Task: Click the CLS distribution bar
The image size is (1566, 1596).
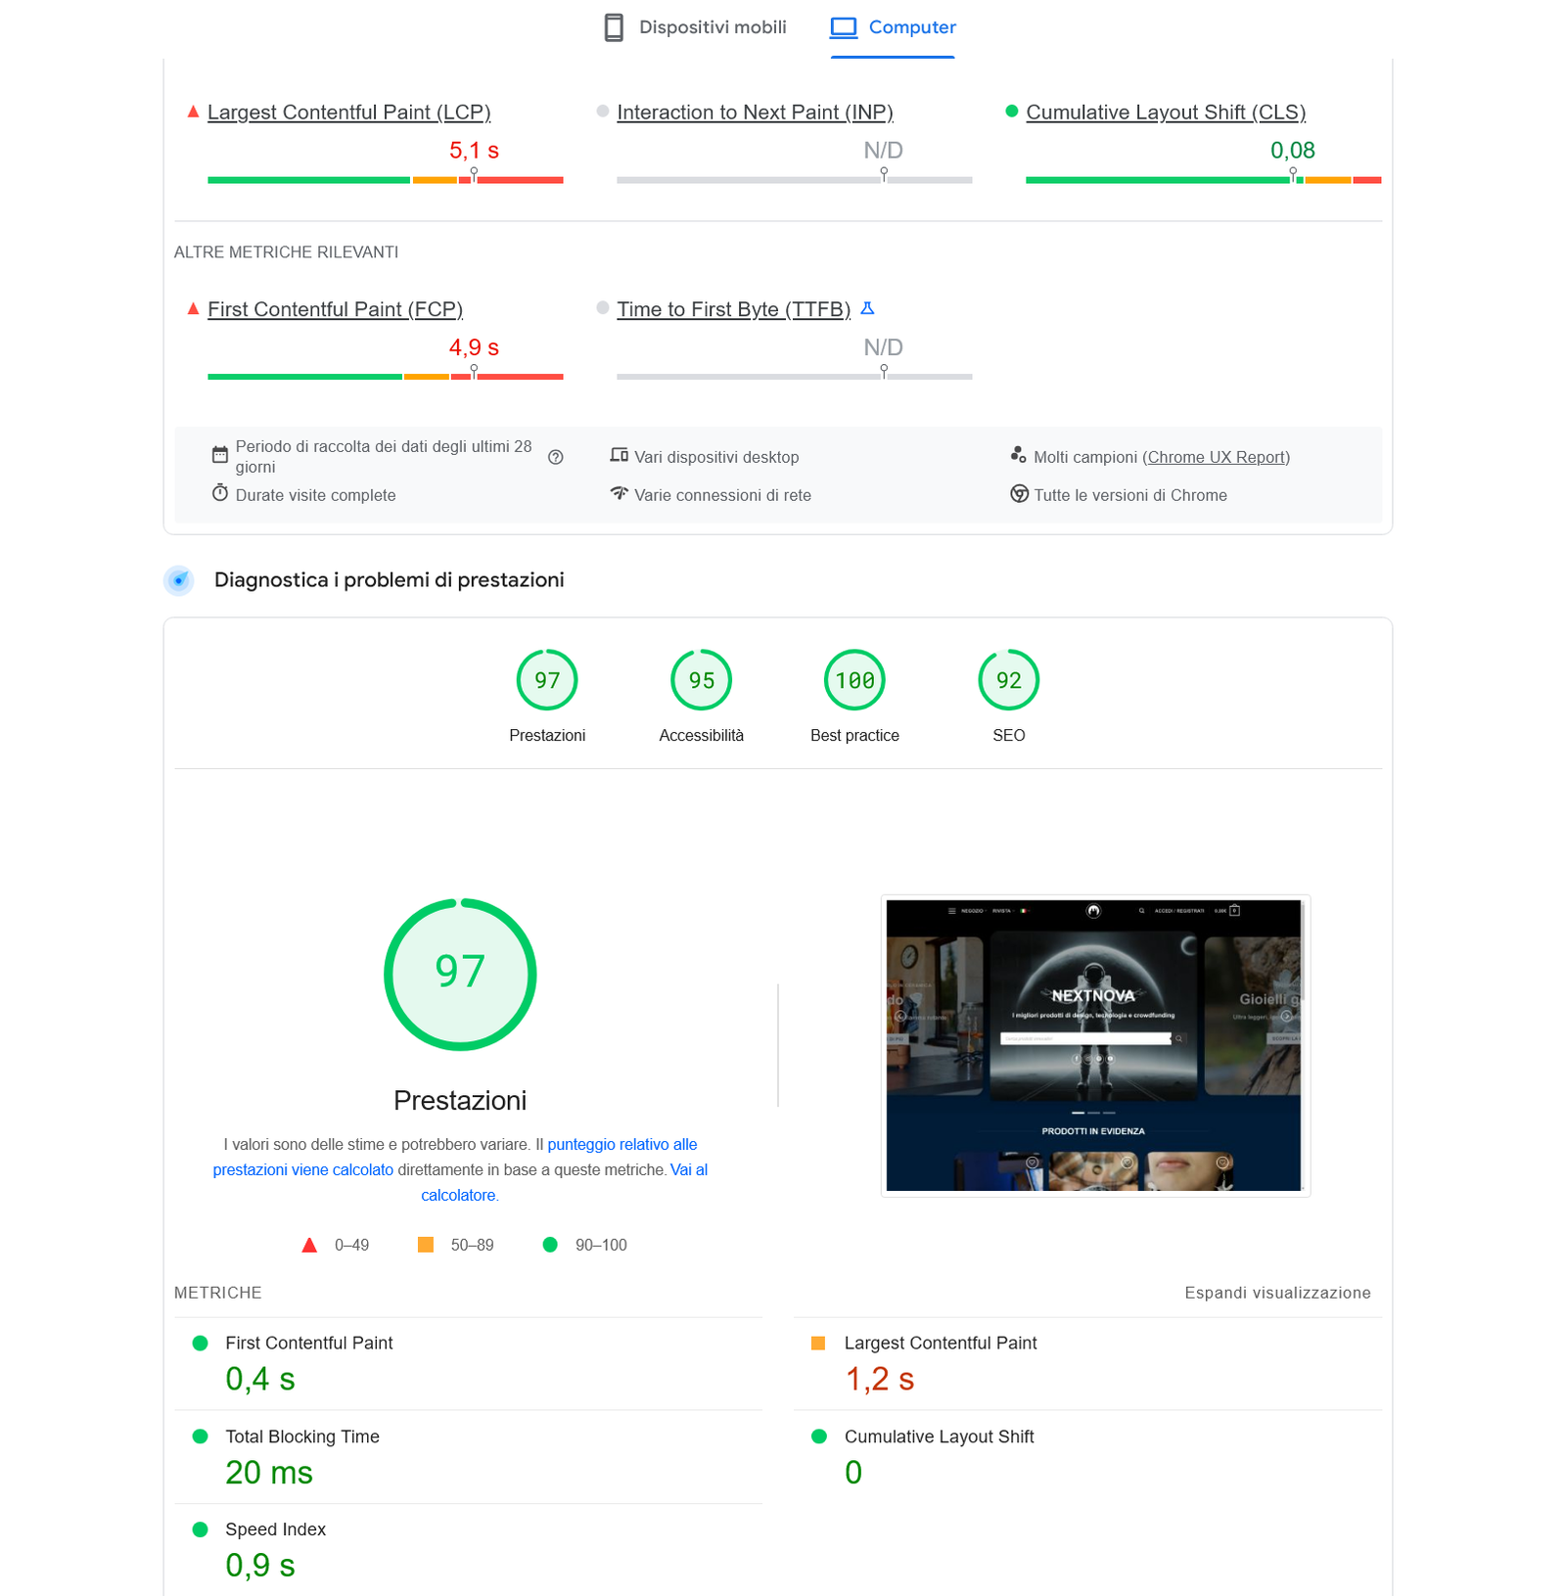Action: [1204, 180]
